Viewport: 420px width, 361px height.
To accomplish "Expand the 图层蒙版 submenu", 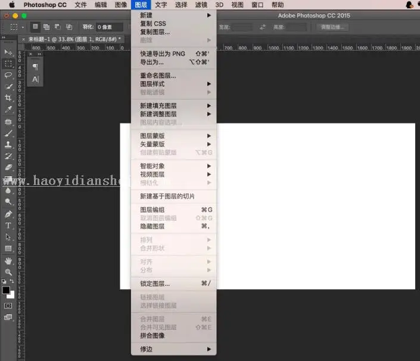I will tap(174, 136).
